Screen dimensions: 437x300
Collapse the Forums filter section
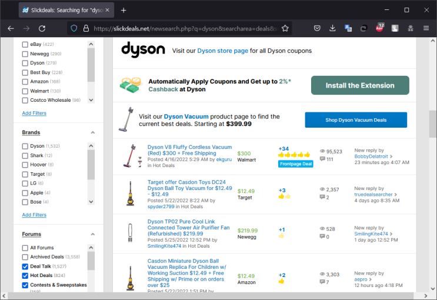click(x=92, y=234)
